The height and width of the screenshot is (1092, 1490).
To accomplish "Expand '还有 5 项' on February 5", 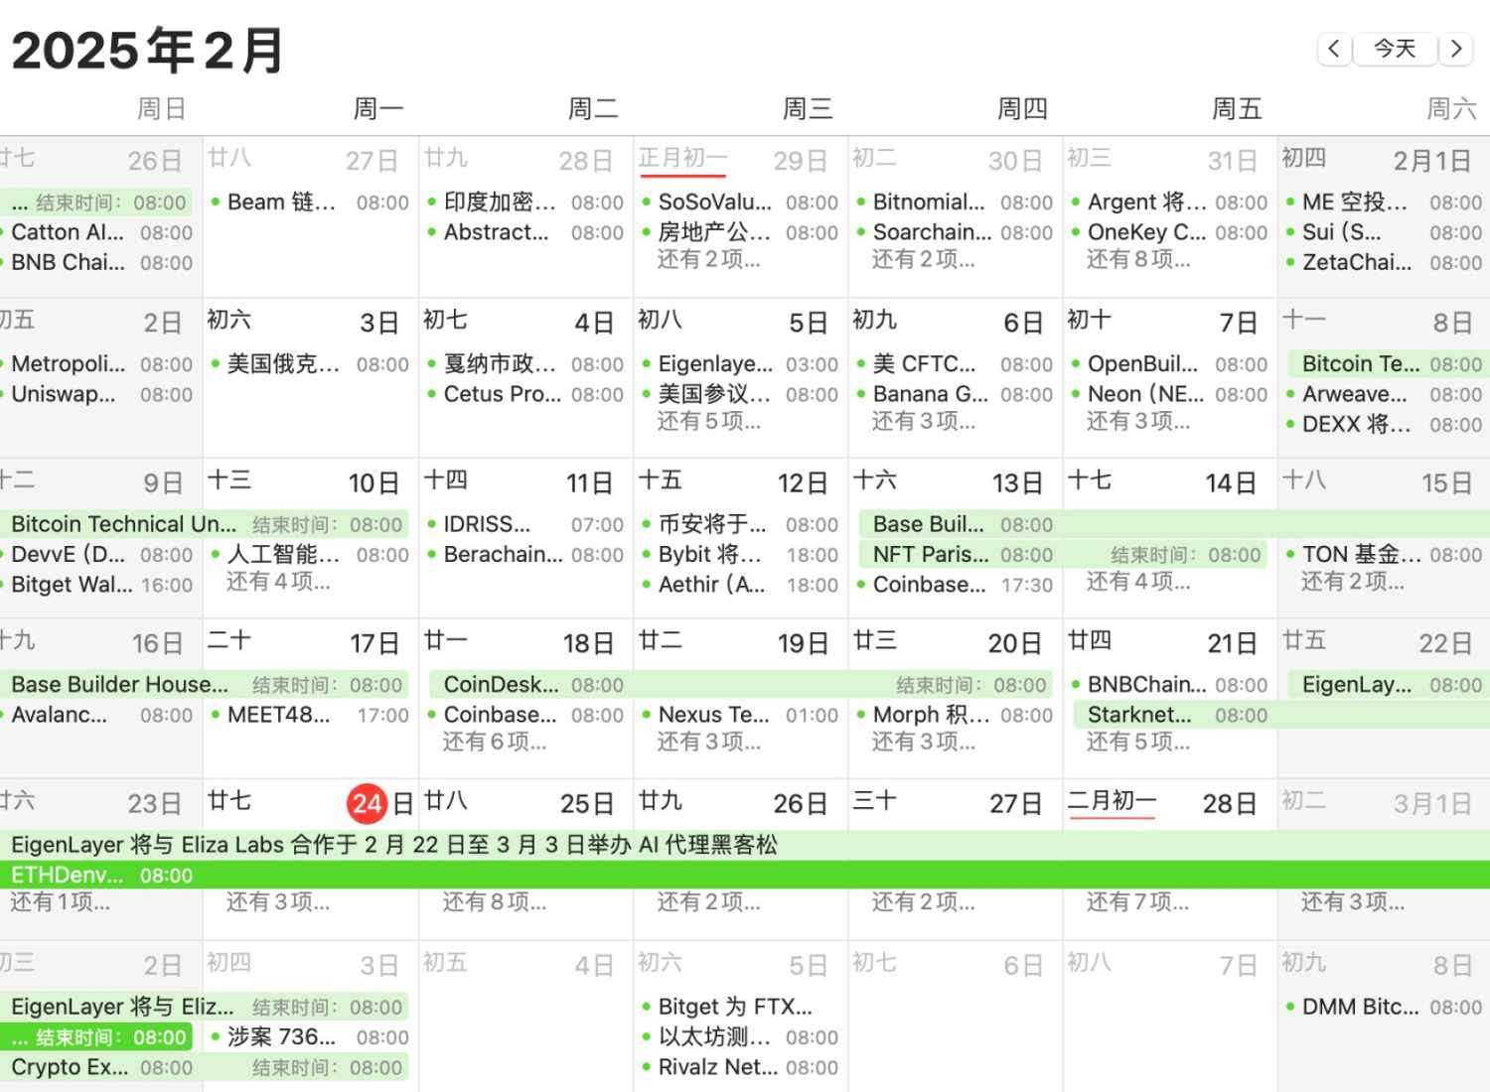I will tap(708, 422).
